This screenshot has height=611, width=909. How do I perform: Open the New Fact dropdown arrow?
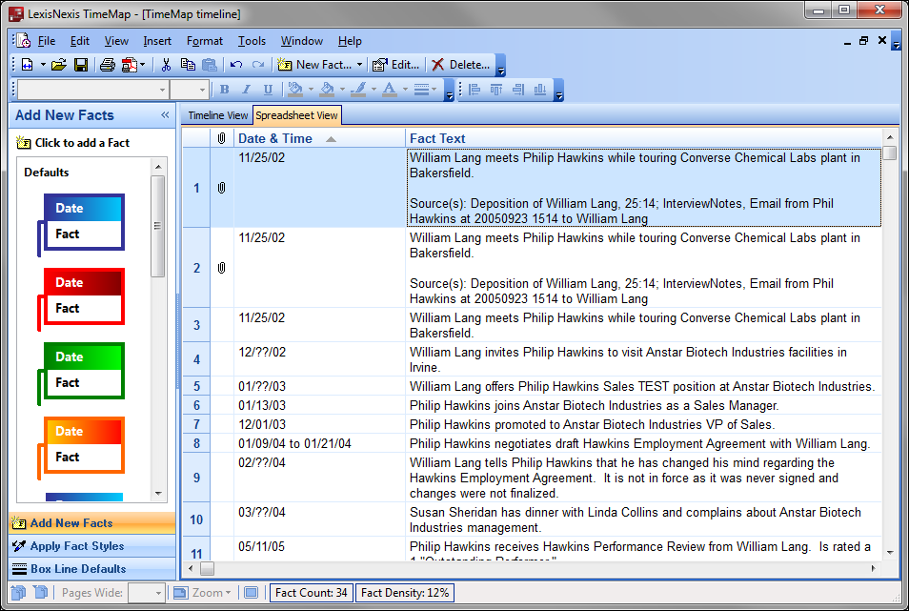point(359,65)
